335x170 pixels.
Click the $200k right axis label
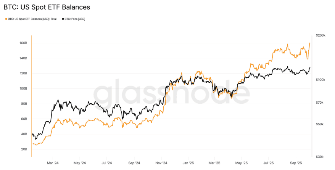pos(321,35)
